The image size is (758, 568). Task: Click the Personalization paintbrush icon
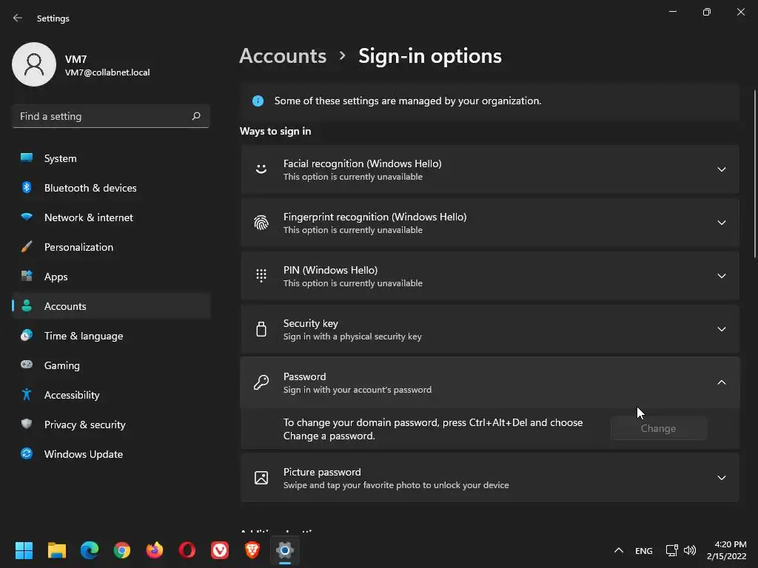27,247
